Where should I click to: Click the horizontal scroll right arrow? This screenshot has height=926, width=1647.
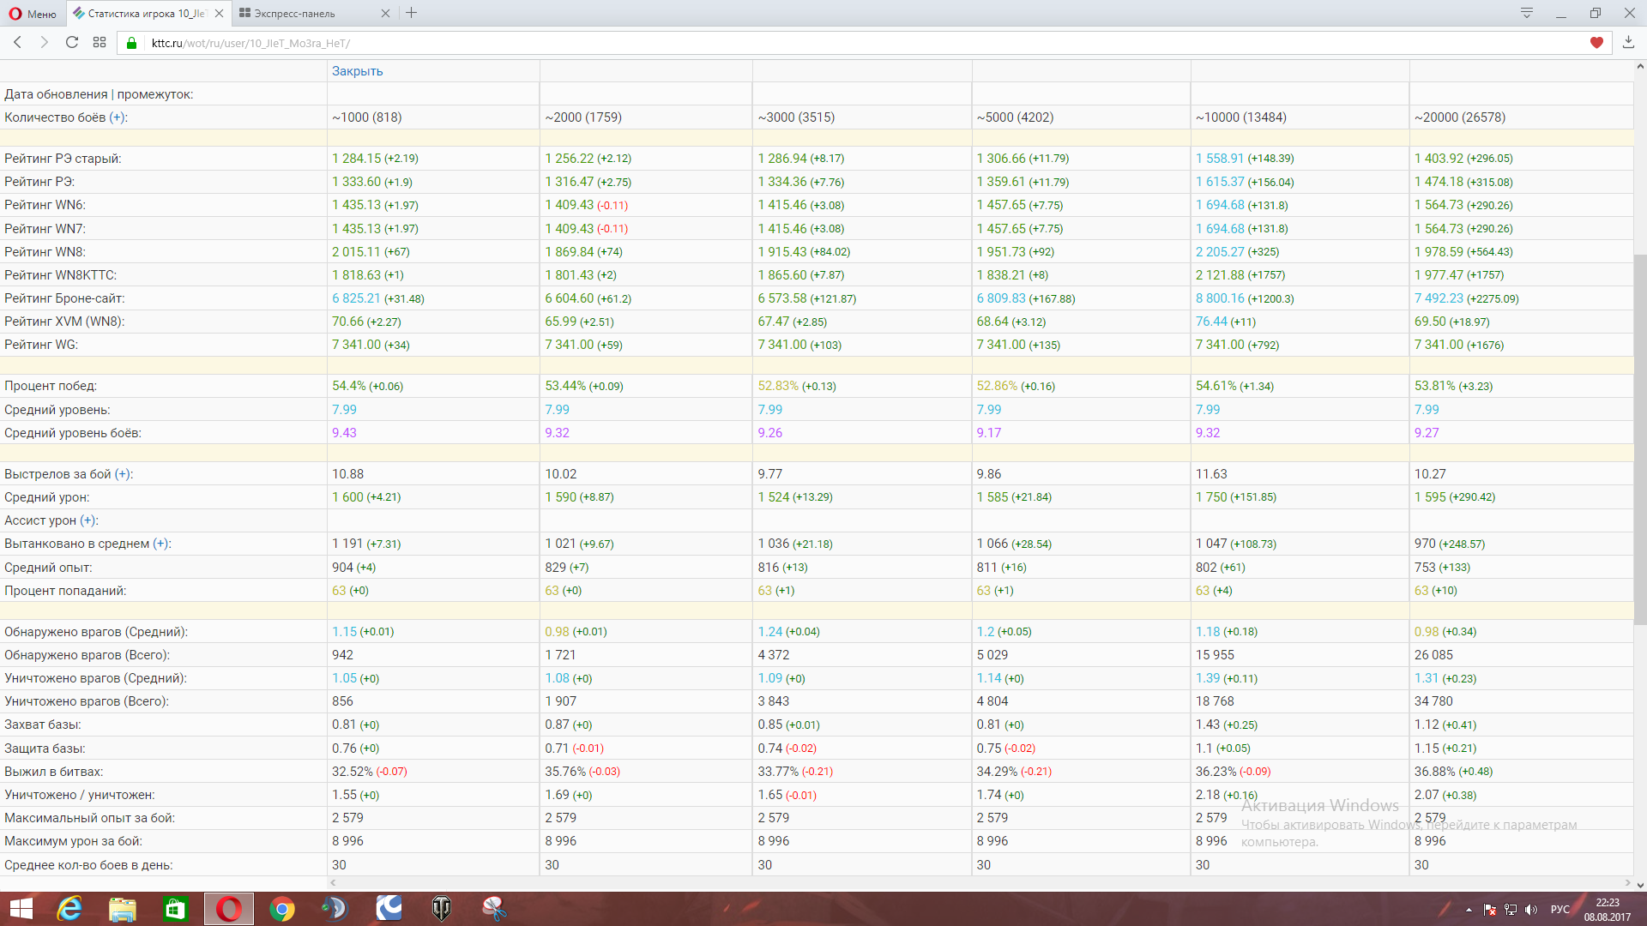1627,882
